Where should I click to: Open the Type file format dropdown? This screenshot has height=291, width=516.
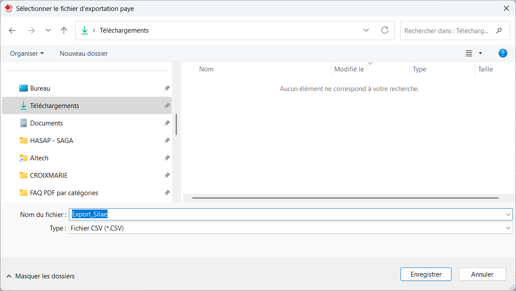coord(508,228)
